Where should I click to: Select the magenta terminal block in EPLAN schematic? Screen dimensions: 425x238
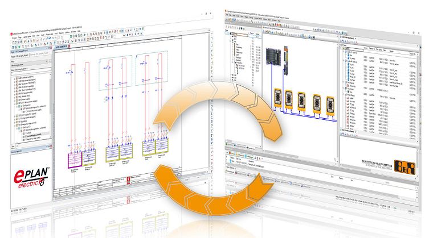tap(75, 160)
